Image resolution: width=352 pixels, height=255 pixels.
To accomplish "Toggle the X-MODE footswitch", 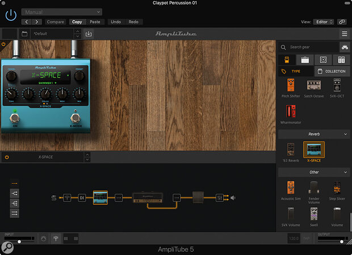I will click(76, 118).
